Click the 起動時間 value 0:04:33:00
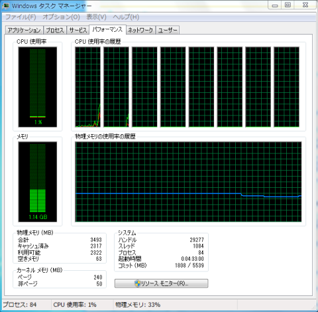 pyautogui.click(x=192, y=259)
